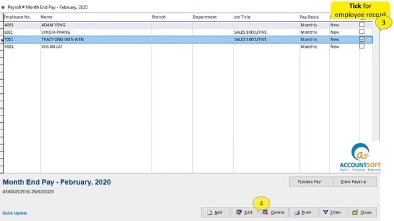Tick the checkbox for VIVIAN LAI
The image size is (394, 221).
coord(362,46)
